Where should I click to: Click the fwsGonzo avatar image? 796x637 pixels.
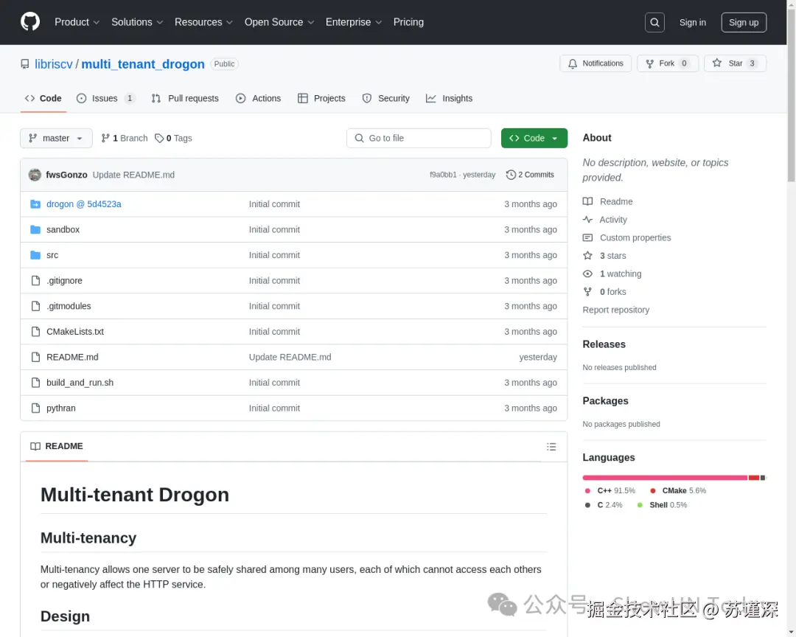(35, 175)
